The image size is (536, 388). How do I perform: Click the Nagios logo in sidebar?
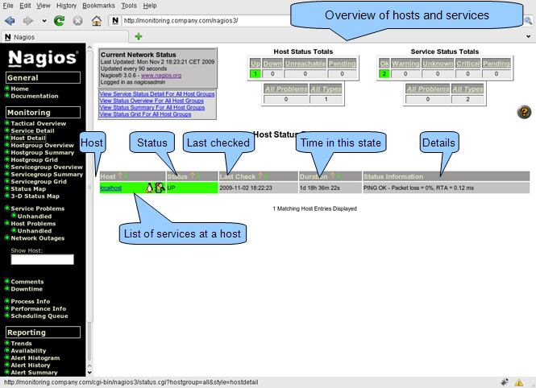(43, 58)
